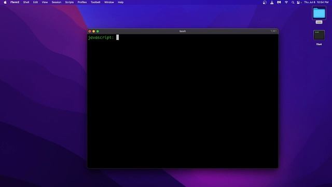Open the Wi-Fi status menu
This screenshot has width=332, height=187.
[286, 2]
